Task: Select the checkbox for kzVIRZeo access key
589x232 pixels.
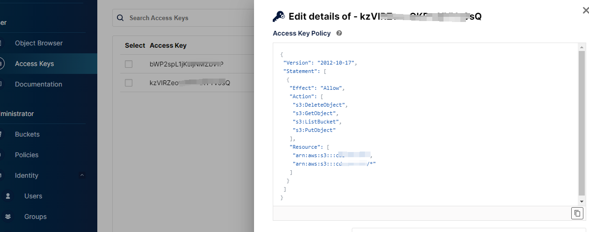Action: tap(129, 83)
